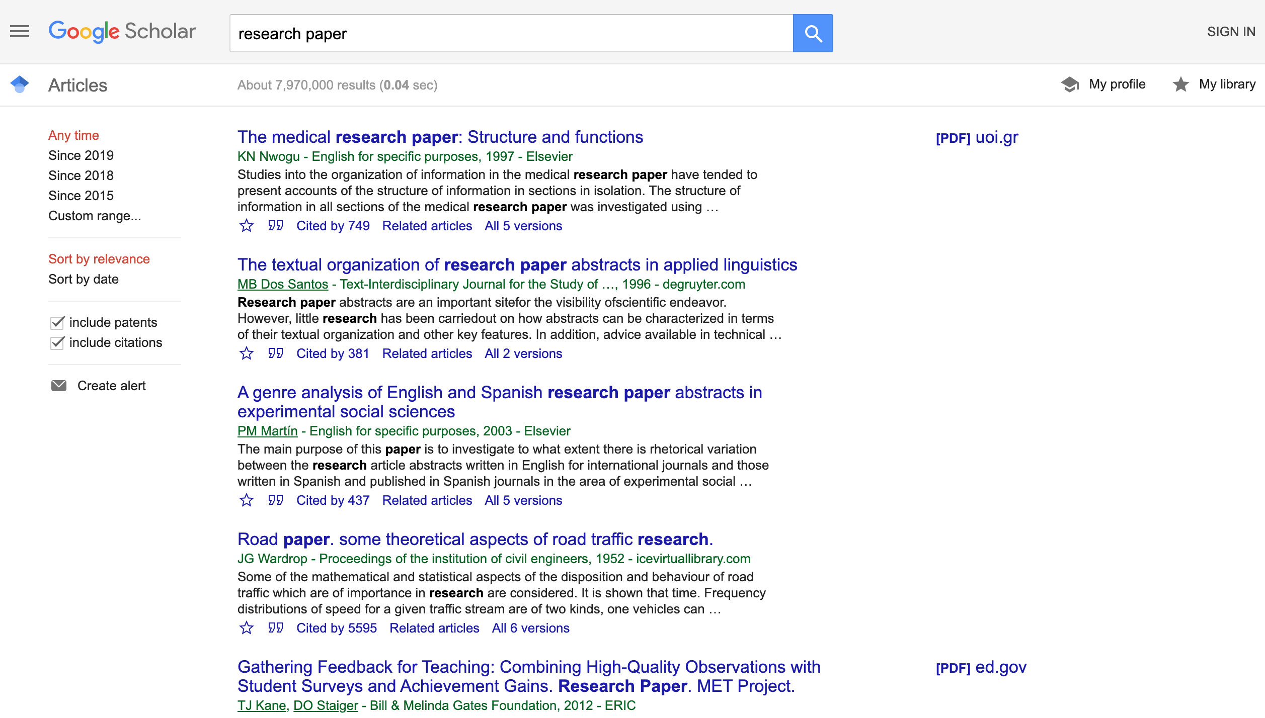Image resolution: width=1265 pixels, height=718 pixels.
Task: View All 5 versions of the genre analysis paper
Action: [523, 500]
